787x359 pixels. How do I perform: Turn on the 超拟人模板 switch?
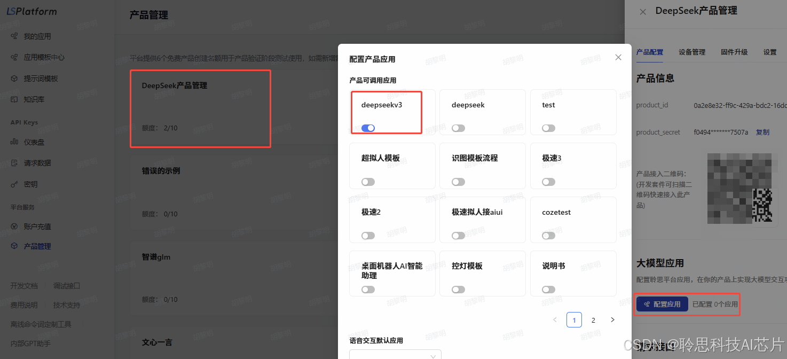(x=368, y=182)
